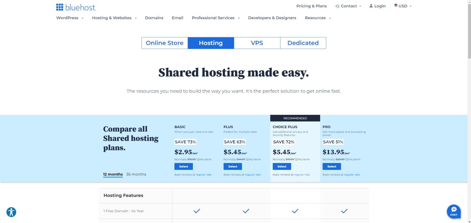Expand the Hosting & Websites menu
471x223 pixels.
[114, 18]
